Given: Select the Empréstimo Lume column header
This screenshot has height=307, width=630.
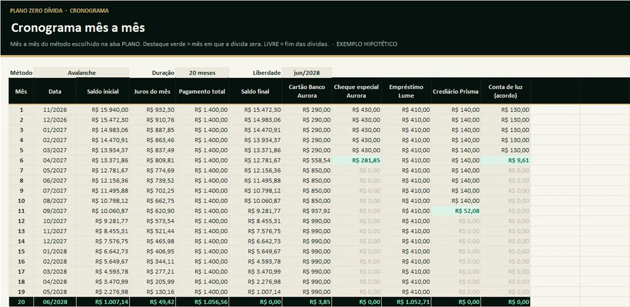Looking at the screenshot, I should click(x=406, y=91).
